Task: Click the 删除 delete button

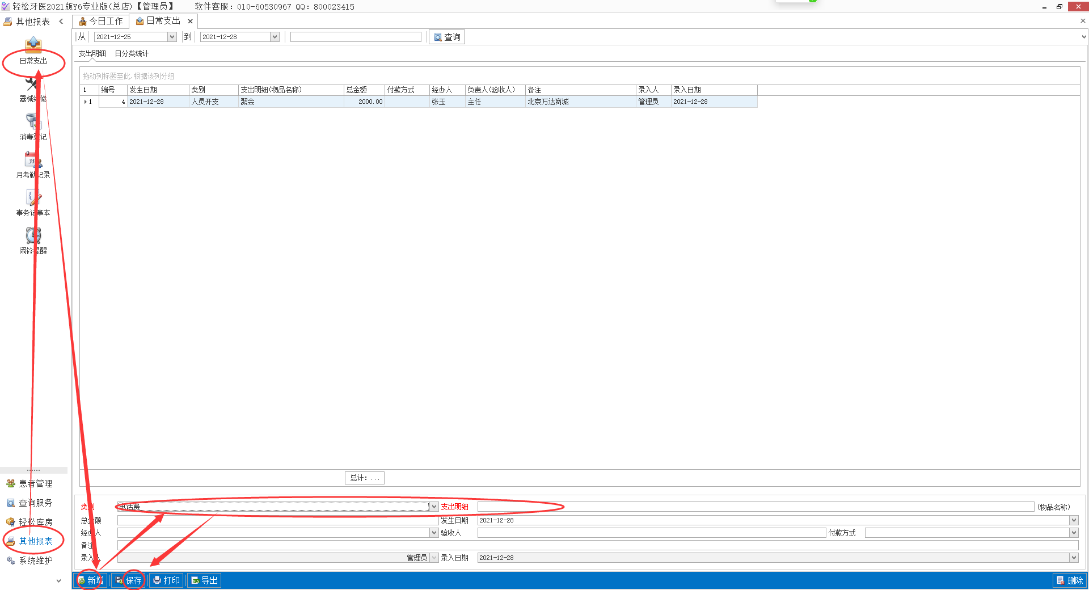Action: (1070, 580)
